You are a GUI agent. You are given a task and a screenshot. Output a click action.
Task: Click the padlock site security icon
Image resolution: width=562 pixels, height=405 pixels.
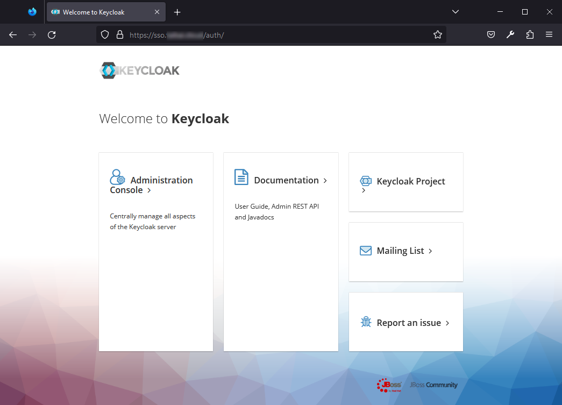119,35
